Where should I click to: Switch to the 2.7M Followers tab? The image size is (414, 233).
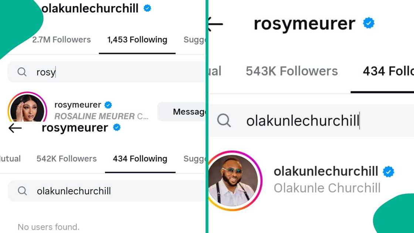[61, 40]
